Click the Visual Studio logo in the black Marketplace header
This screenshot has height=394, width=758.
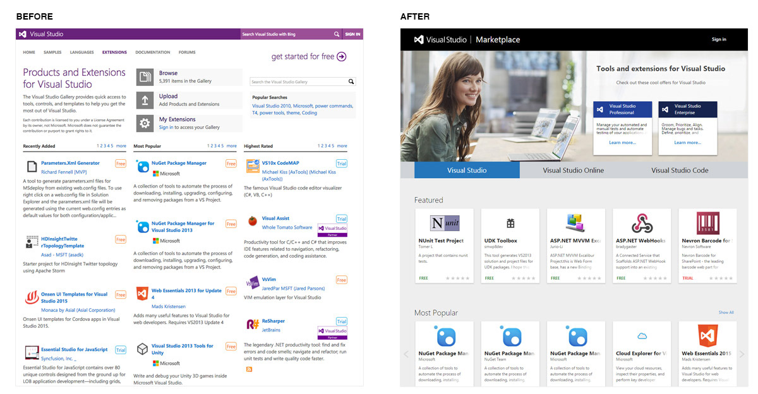pyautogui.click(x=418, y=39)
